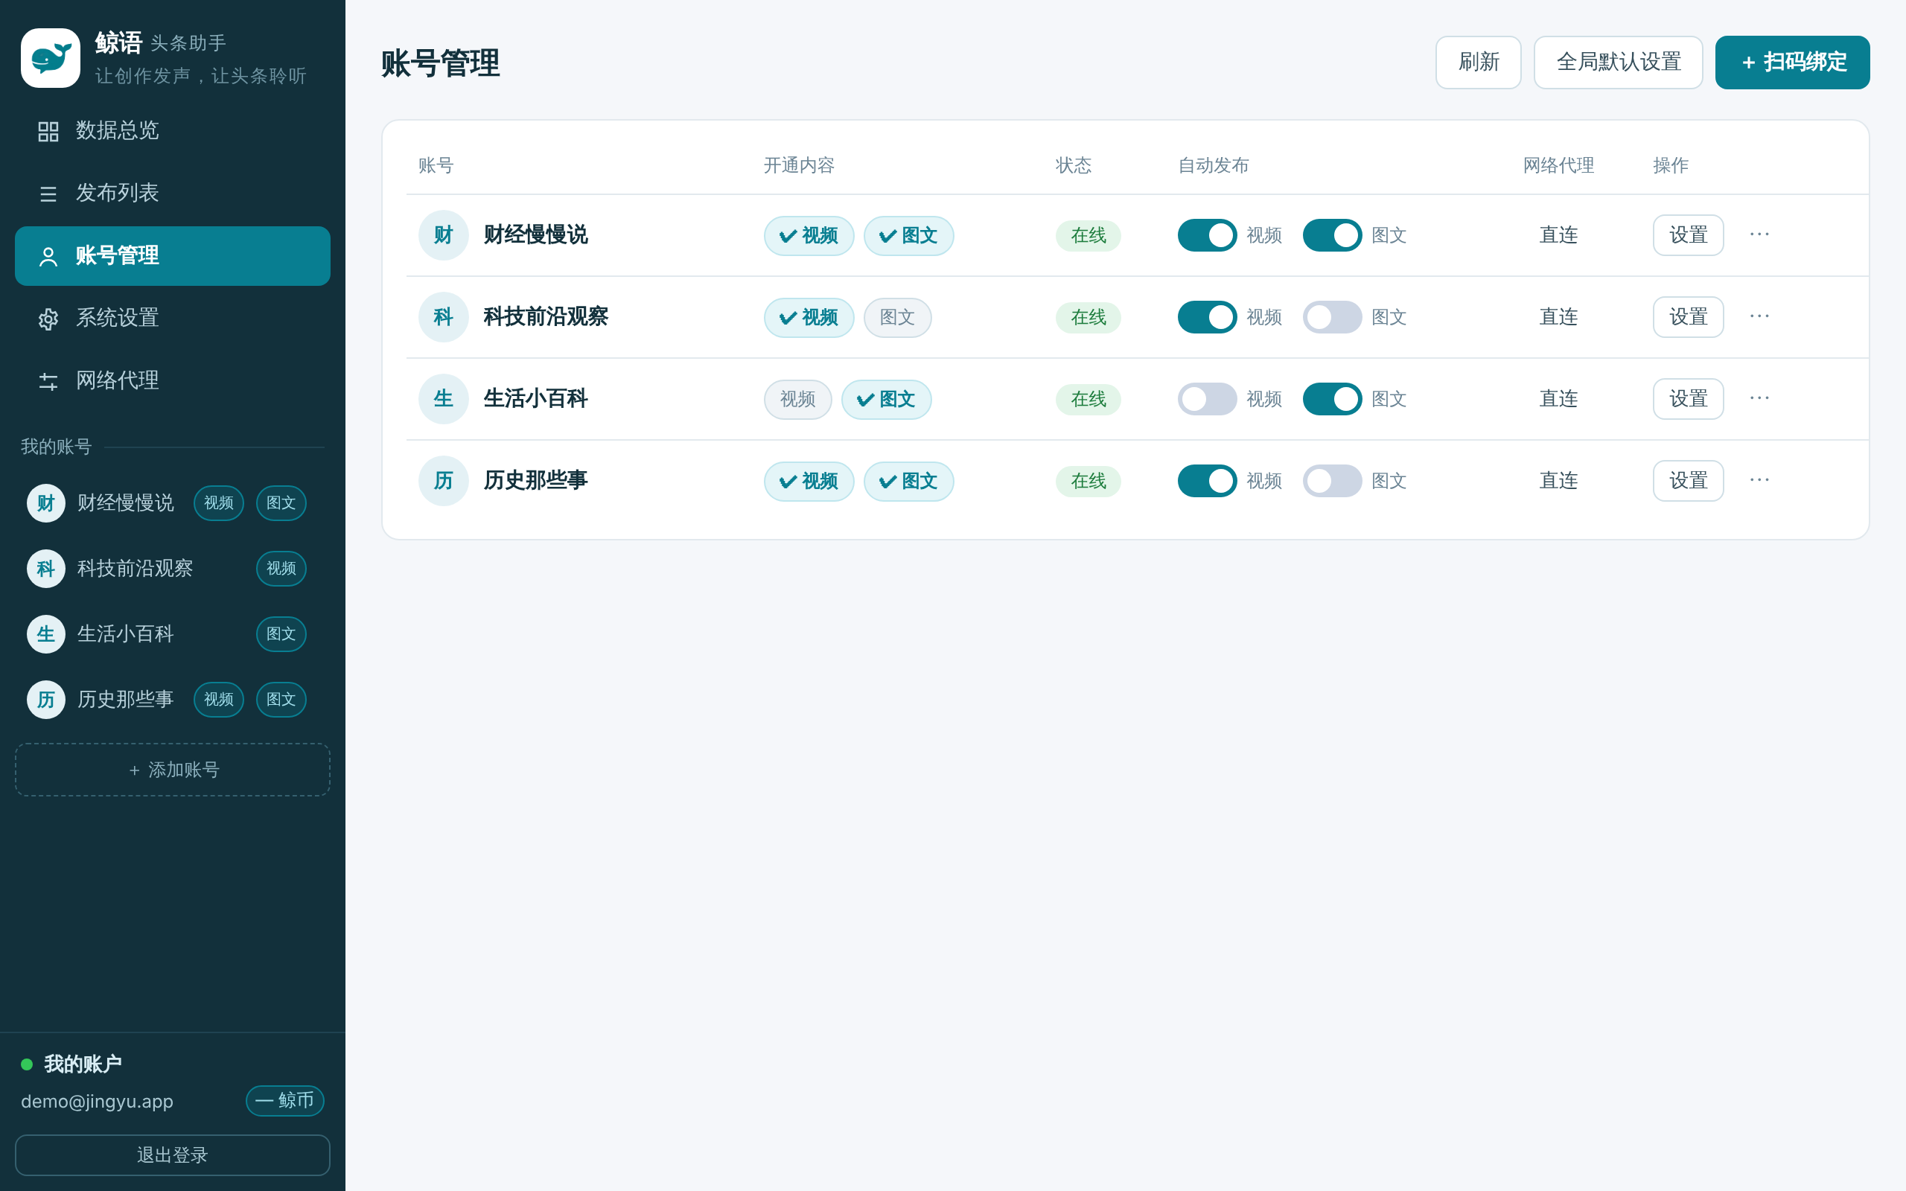
Task: Click the 科 avatar in the sidebar
Action: 45,568
